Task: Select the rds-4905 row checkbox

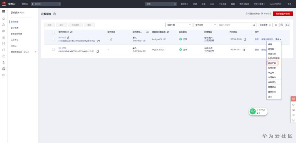Action: (54, 39)
